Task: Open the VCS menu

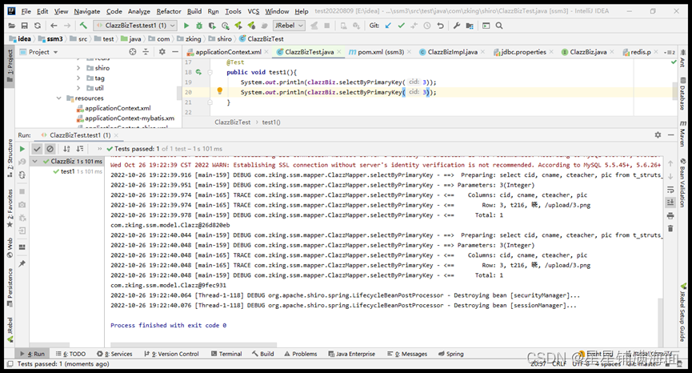Action: point(254,11)
